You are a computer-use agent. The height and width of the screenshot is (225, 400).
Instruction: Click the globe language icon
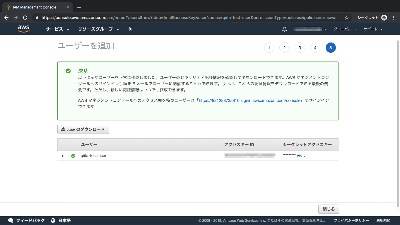(x=53, y=221)
